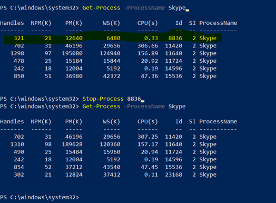Click the Stop-Process command text
This screenshot has width=276, height=203.
(103, 99)
